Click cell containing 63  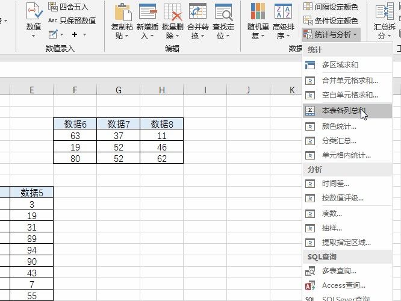[x=75, y=135]
